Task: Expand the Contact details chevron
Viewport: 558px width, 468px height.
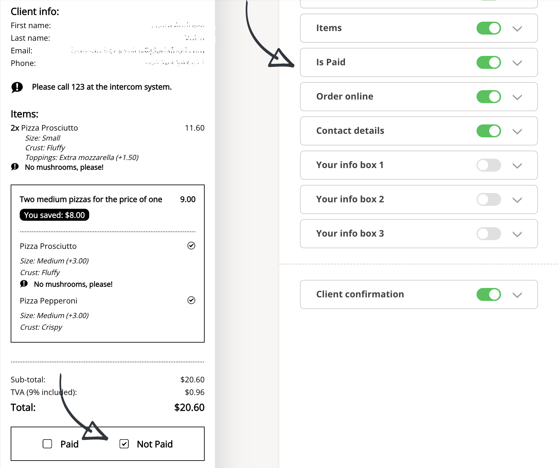Action: point(517,132)
